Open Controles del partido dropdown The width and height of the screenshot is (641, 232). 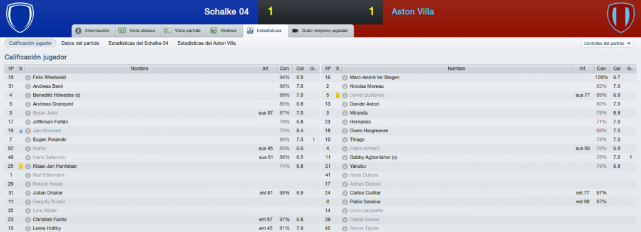pos(607,43)
